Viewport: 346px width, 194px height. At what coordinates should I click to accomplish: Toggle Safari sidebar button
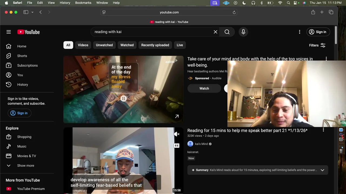point(26,12)
